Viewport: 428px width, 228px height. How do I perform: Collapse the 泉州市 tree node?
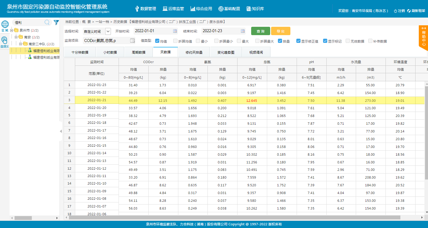(x=12, y=30)
